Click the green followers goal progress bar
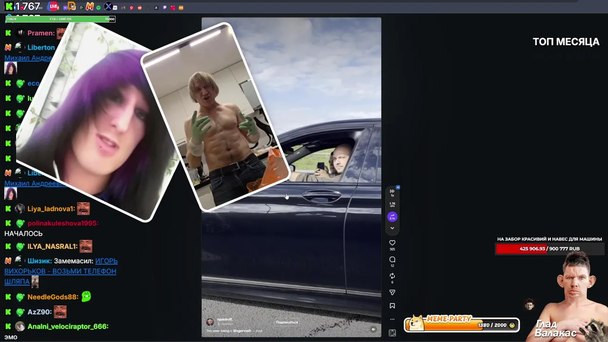The image size is (608, 342). pyautogui.click(x=60, y=19)
